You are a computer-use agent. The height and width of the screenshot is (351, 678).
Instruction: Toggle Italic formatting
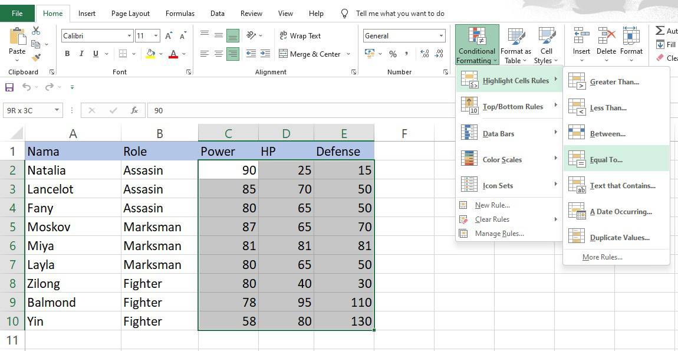(81, 54)
